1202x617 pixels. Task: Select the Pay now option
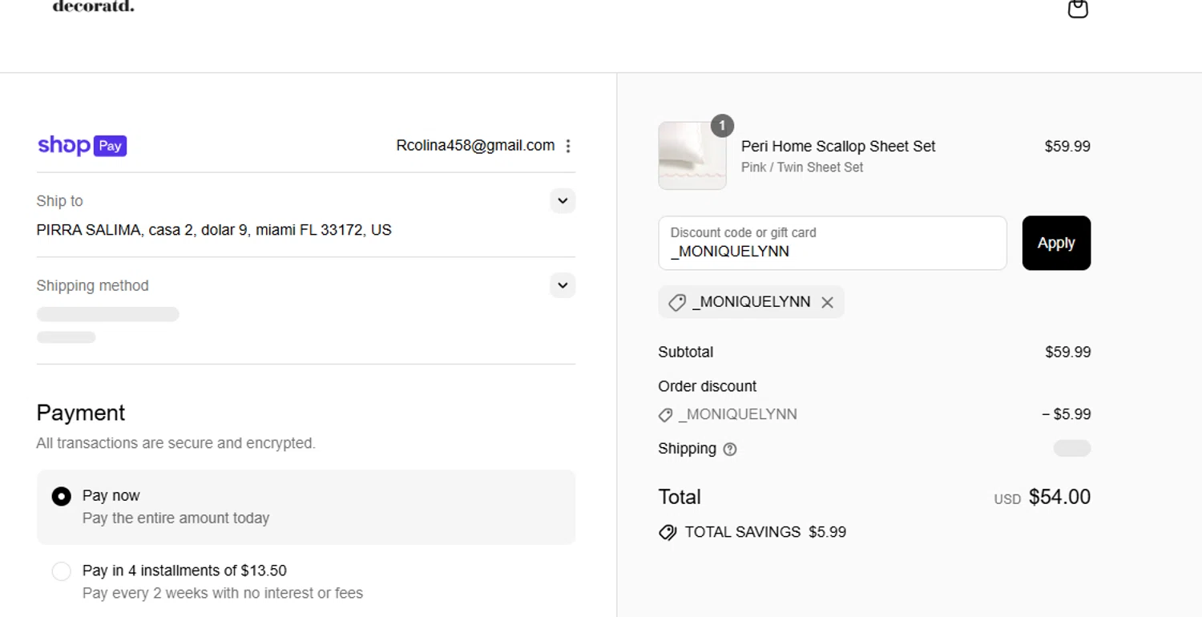[306, 506]
